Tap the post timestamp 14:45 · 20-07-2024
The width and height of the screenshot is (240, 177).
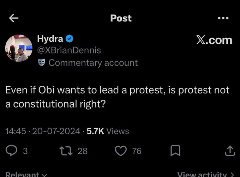point(43,131)
